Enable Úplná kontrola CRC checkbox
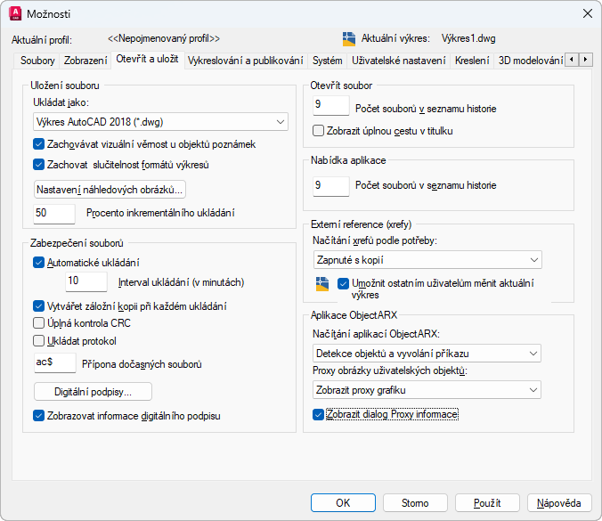 pos(38,323)
